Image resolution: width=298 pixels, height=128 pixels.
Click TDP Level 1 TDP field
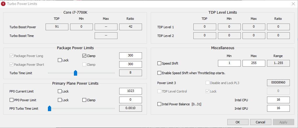(205, 27)
